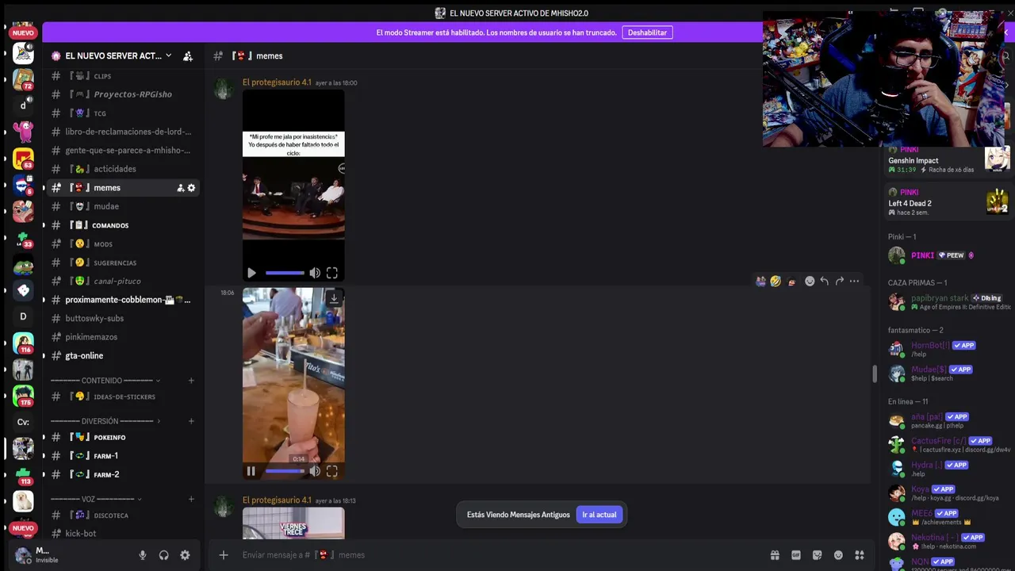Image resolution: width=1015 pixels, height=571 pixels.
Task: Collapse the CONTENIDO category
Action: point(158,381)
